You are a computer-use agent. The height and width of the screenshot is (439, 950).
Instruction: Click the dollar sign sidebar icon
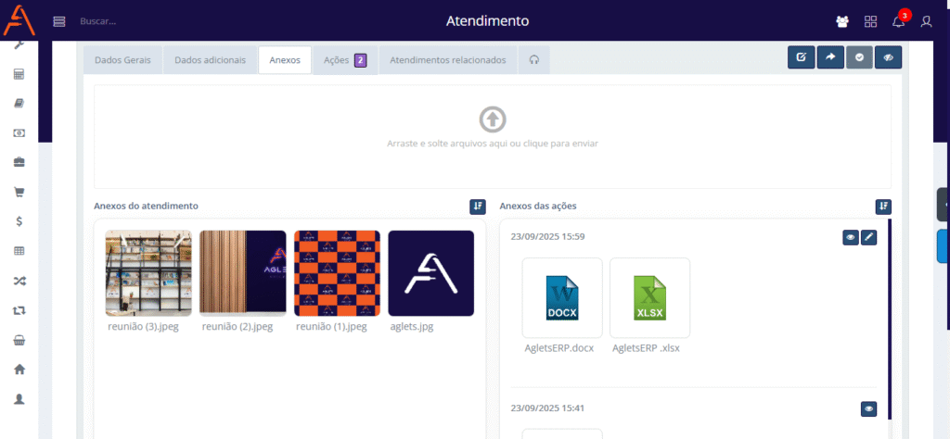(x=19, y=221)
